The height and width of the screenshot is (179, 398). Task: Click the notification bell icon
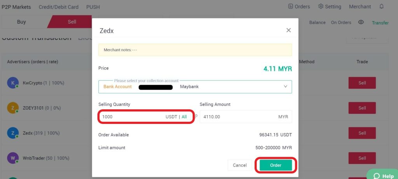point(381,7)
